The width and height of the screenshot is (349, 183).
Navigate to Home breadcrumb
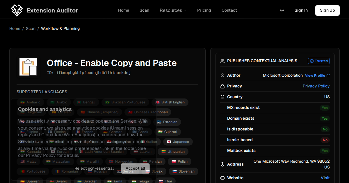point(15,28)
